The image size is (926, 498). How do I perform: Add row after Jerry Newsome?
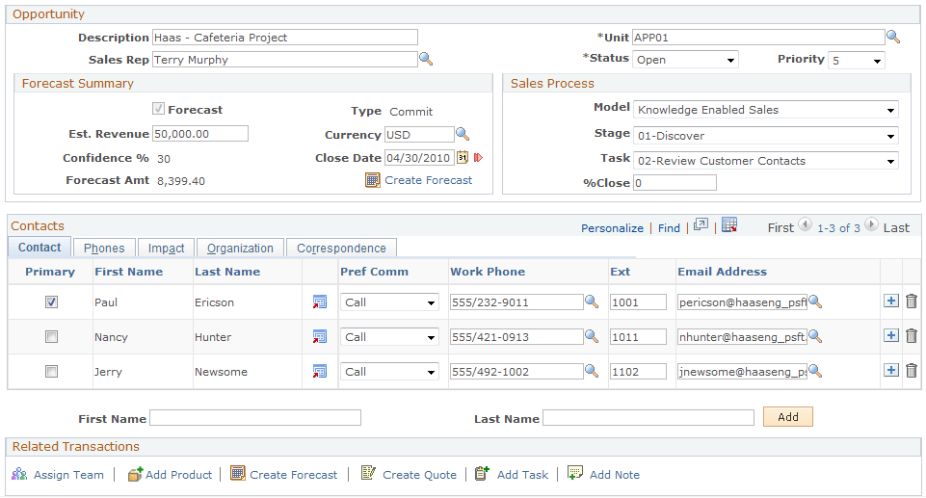click(x=891, y=371)
